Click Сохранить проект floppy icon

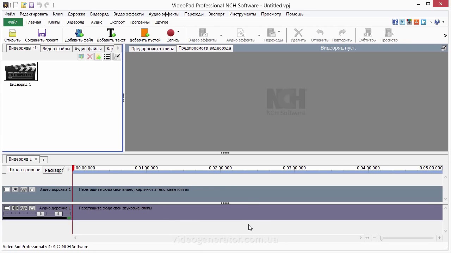[x=42, y=33]
